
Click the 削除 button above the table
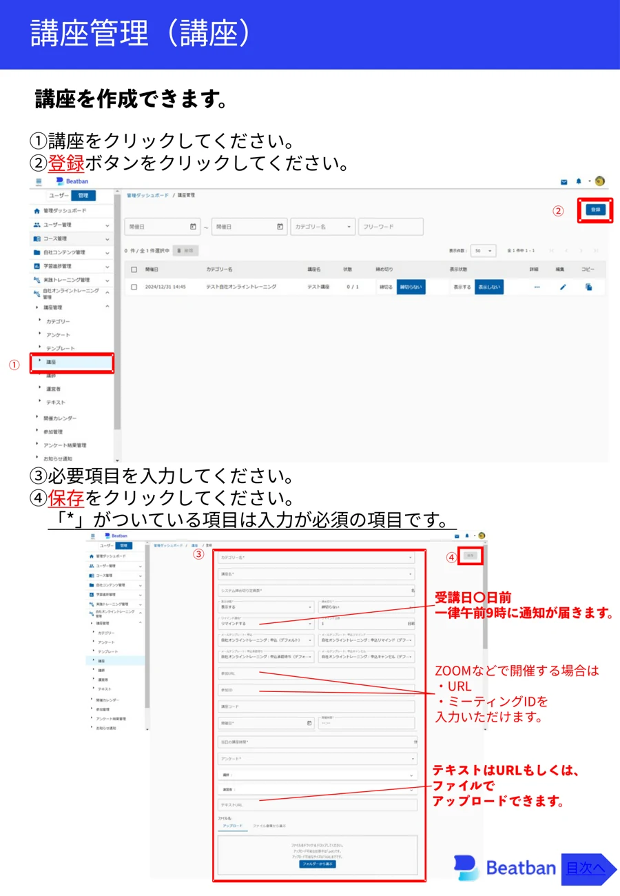[x=185, y=251]
